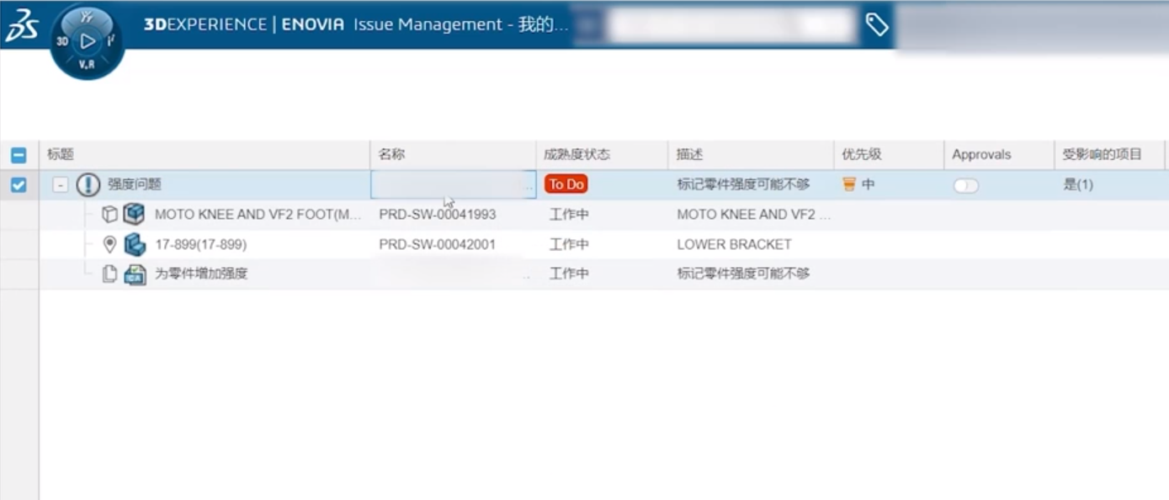Click the Approvals column header
The image size is (1169, 500).
[981, 155]
